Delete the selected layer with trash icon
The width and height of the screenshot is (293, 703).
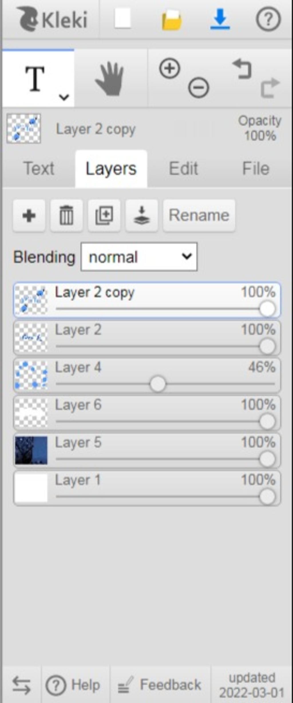click(66, 215)
